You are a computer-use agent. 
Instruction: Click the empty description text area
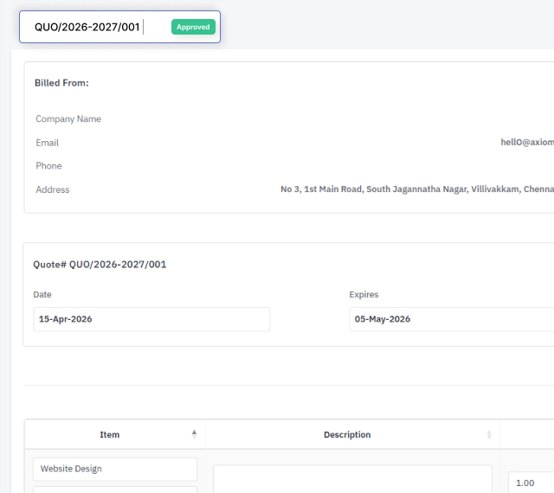[352, 479]
